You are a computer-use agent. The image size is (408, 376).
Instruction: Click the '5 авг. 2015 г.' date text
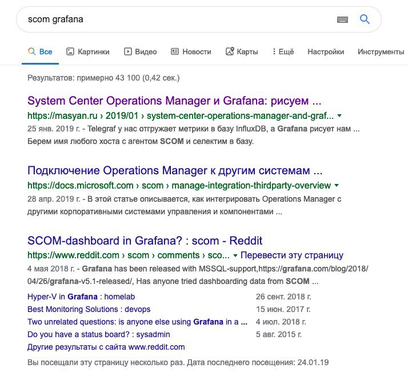[279, 334]
